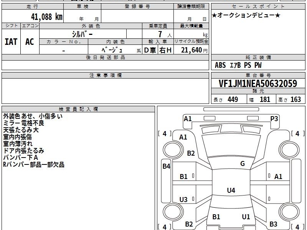Click the 車検 header cell
This screenshot has height=230, width=307.
tap(83, 7)
